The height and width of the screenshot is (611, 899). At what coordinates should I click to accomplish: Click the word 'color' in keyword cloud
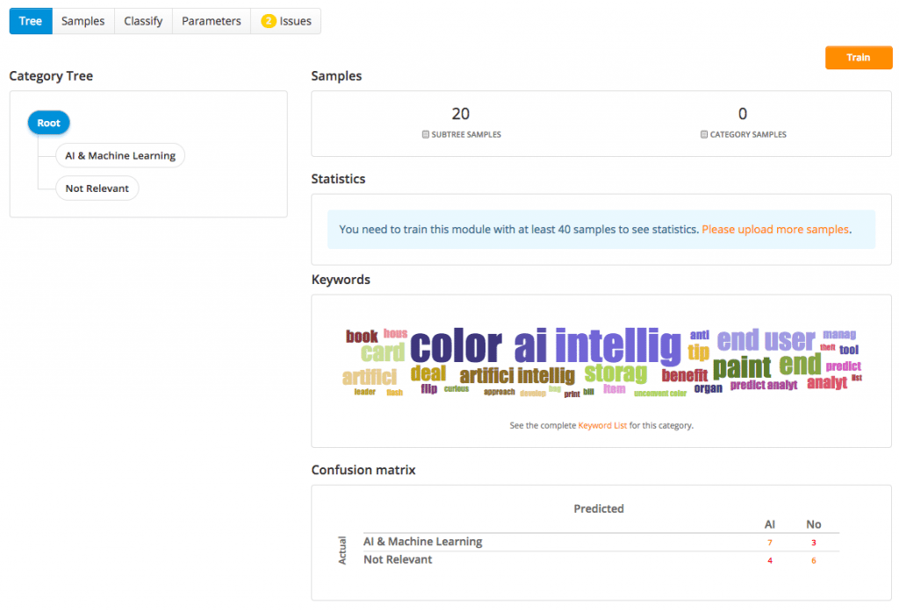(456, 346)
